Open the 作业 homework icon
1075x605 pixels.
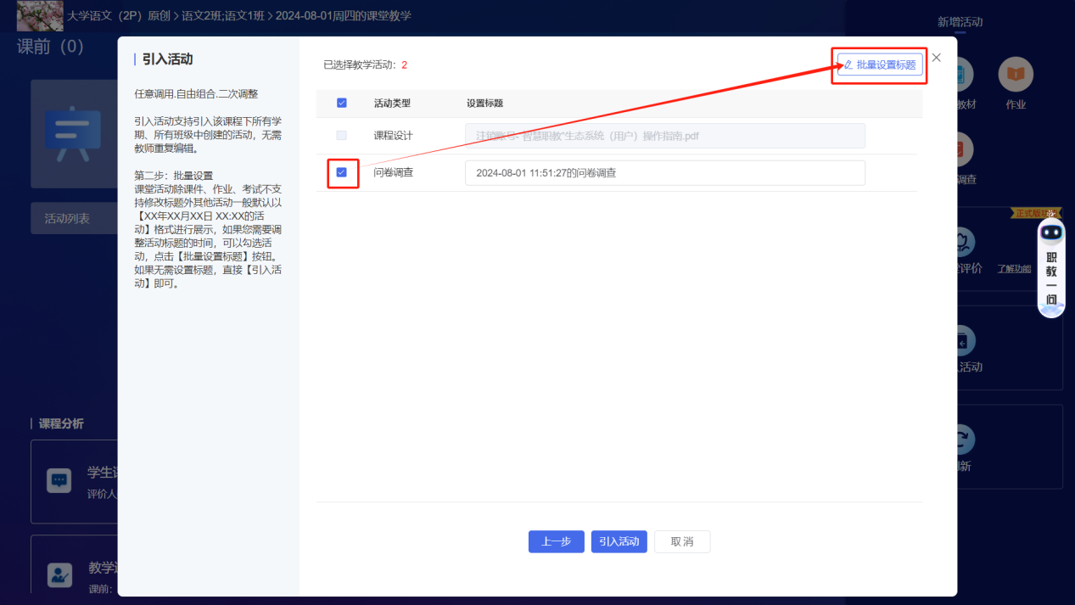[x=1015, y=76]
